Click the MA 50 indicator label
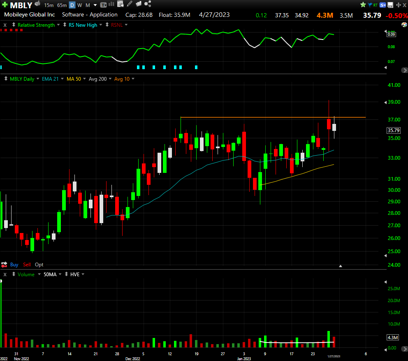Viewport: 408px width, 361px height. tap(74, 79)
